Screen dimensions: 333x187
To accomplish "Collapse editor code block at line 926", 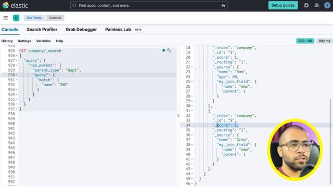I will [x=17, y=56].
